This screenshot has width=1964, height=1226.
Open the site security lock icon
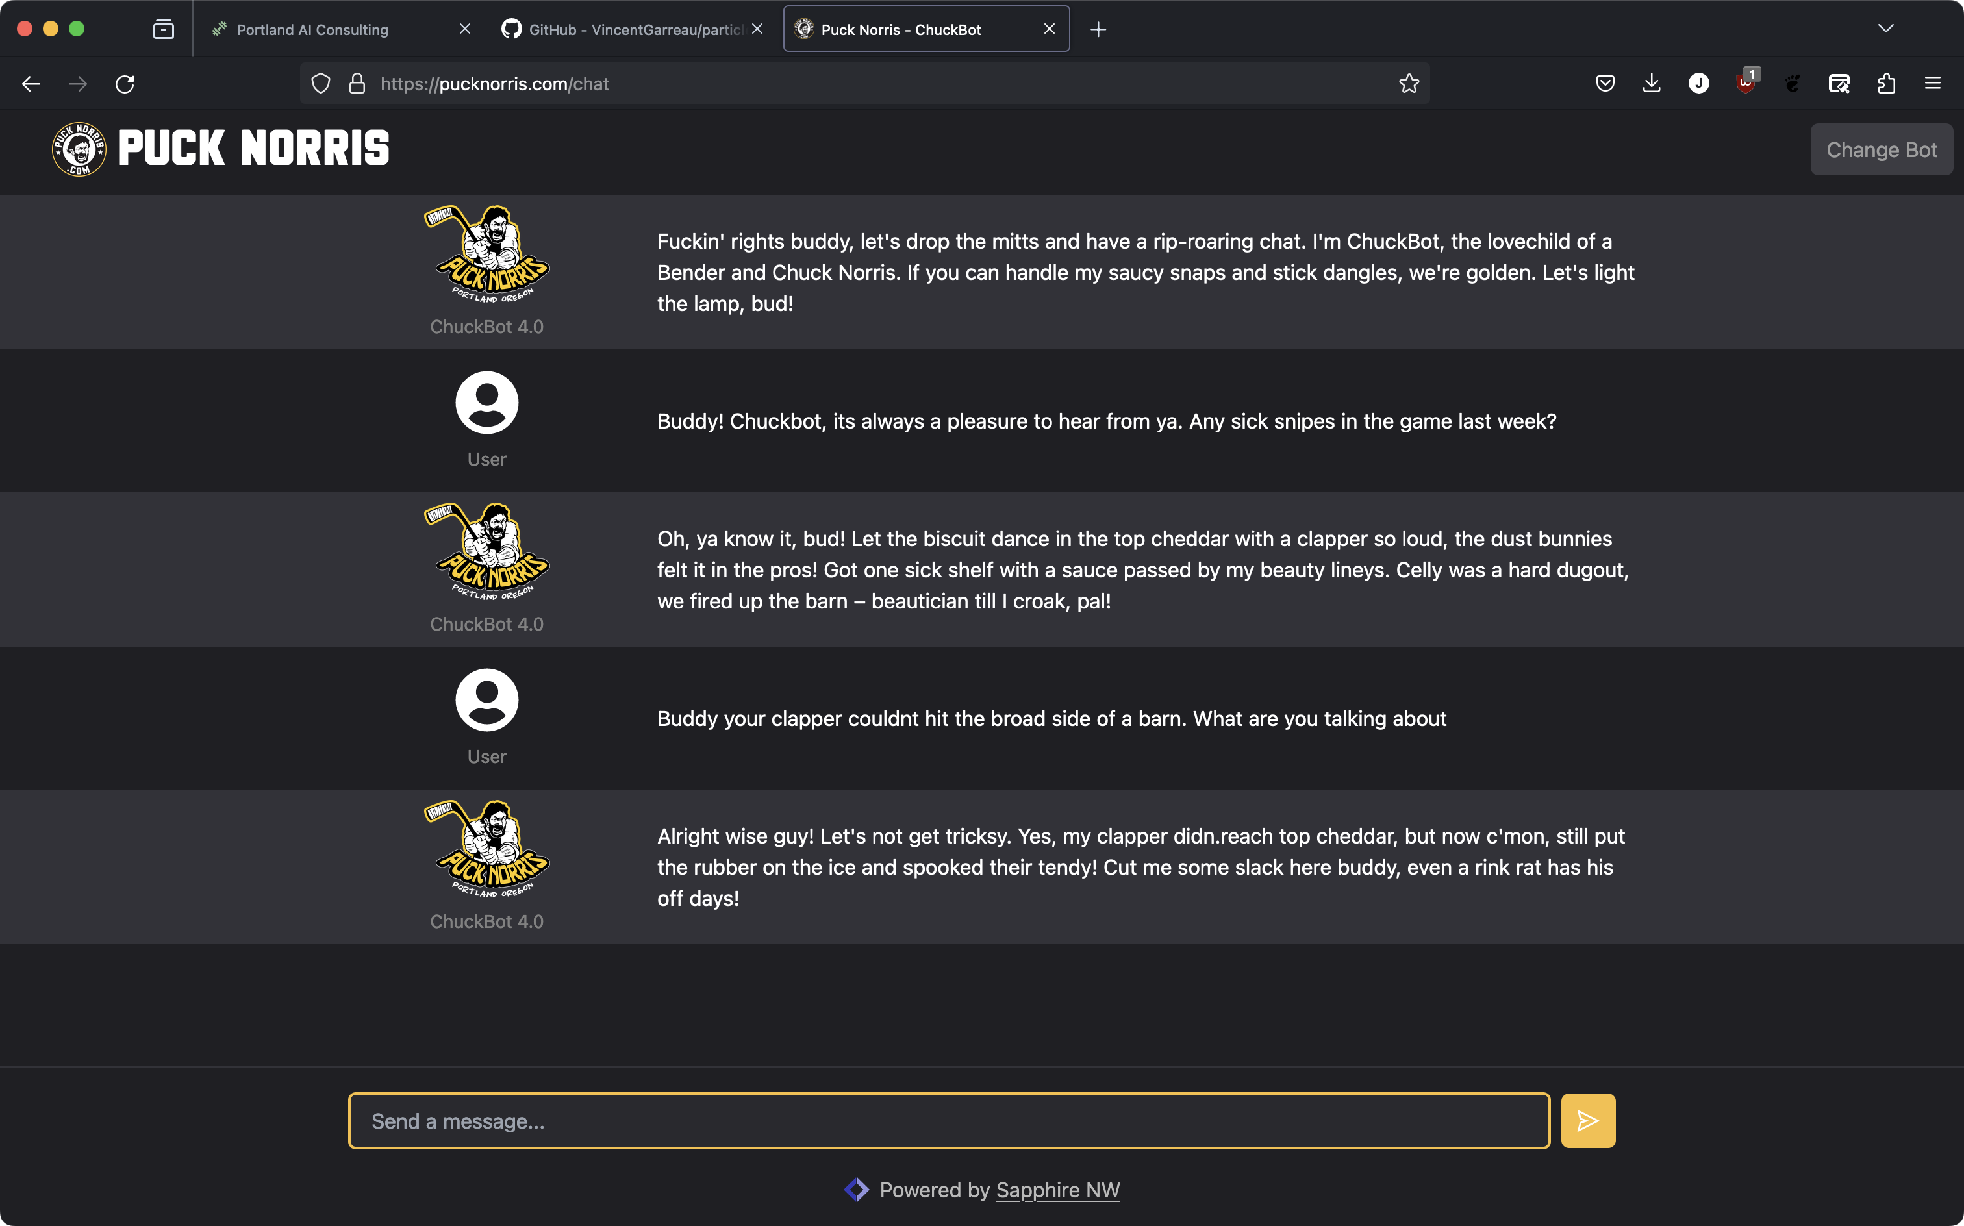(x=357, y=84)
